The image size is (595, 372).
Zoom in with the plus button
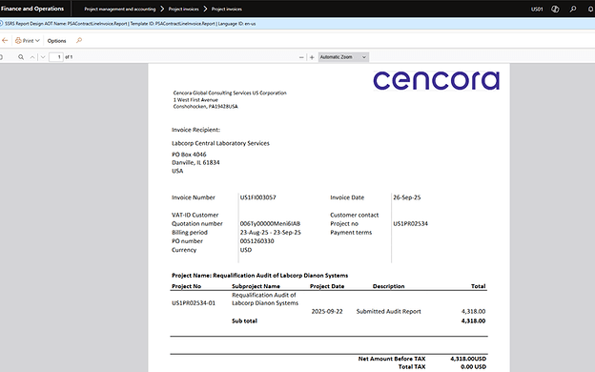coord(312,57)
